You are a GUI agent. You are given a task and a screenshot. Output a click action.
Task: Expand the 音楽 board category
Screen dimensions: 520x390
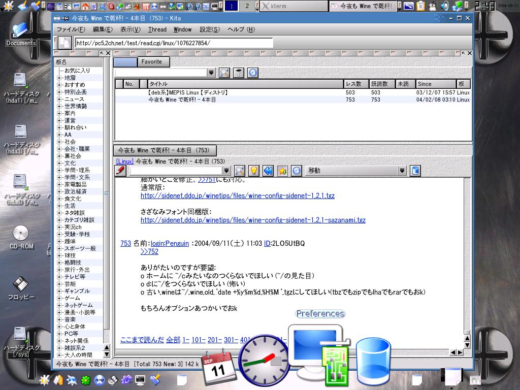tap(59, 319)
